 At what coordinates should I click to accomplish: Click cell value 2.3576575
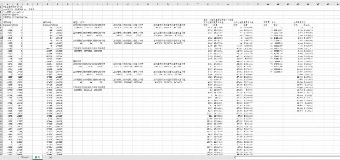78,51
